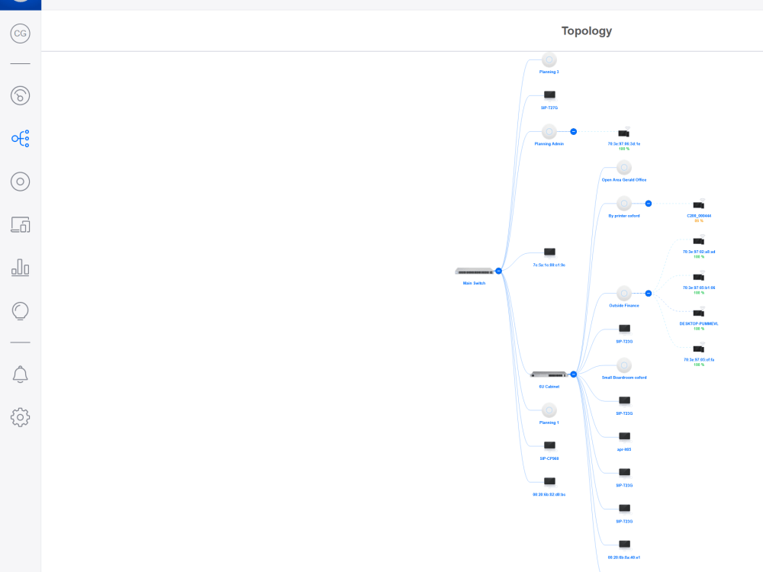763x572 pixels.
Task: Open the Insights lightbulb icon
Action: tap(20, 311)
